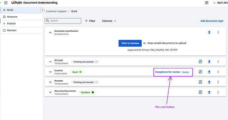The image size is (228, 120).
Task: Annotate ID Cards documents
Action: tap(201, 61)
